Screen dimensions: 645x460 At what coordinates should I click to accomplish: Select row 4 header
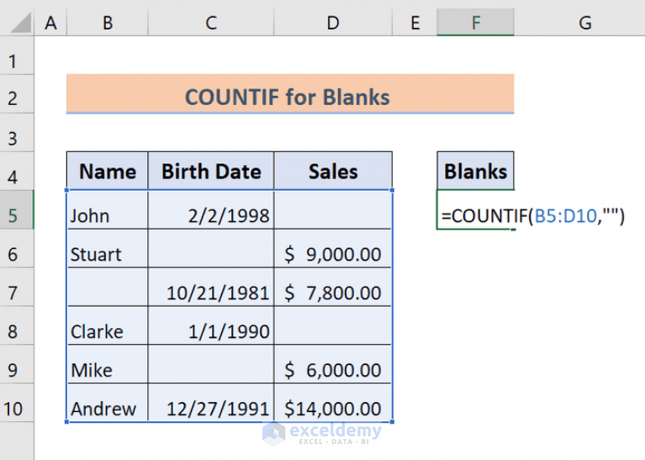(x=17, y=172)
